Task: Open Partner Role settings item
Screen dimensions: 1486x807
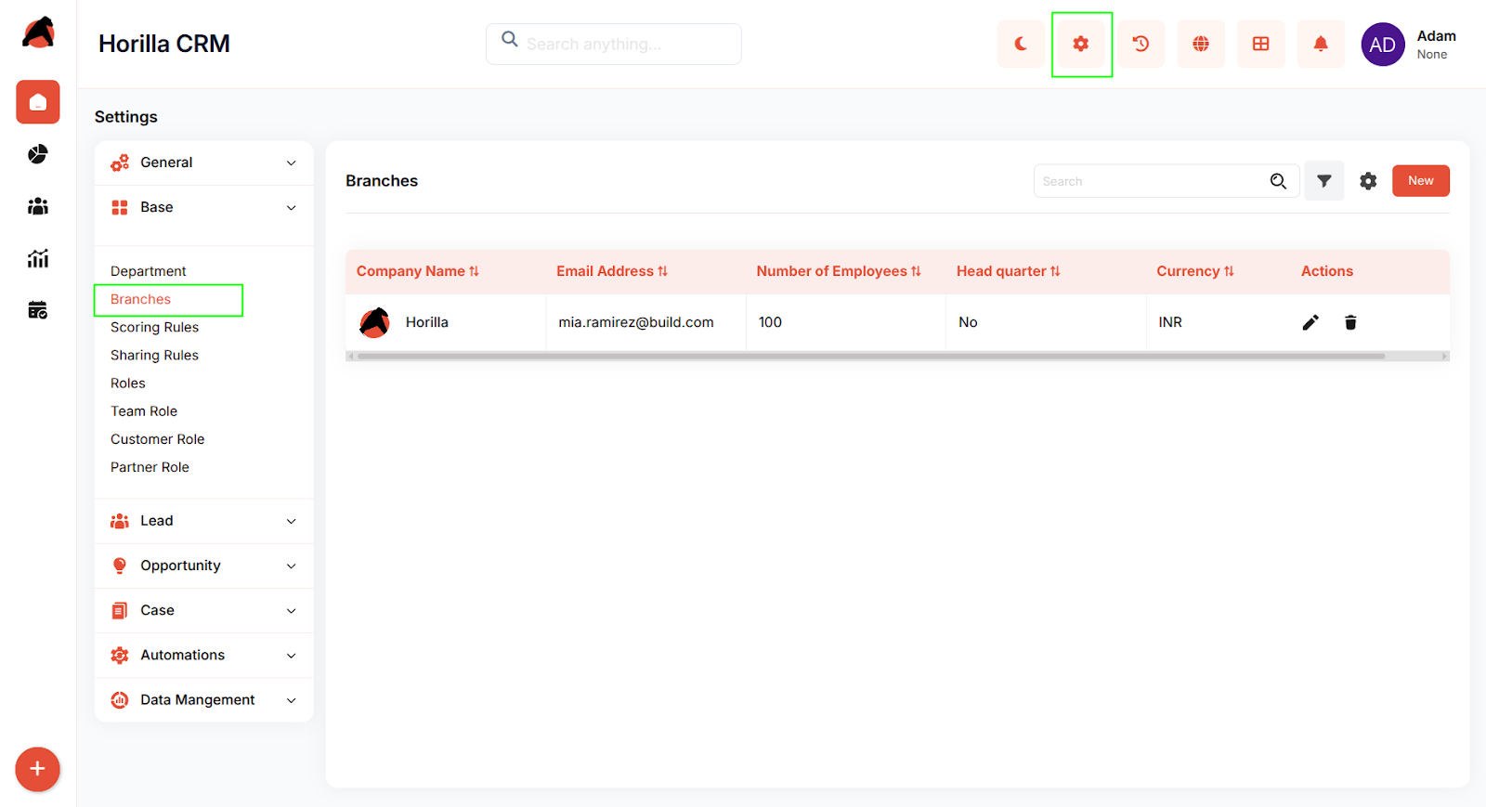Action: point(150,466)
